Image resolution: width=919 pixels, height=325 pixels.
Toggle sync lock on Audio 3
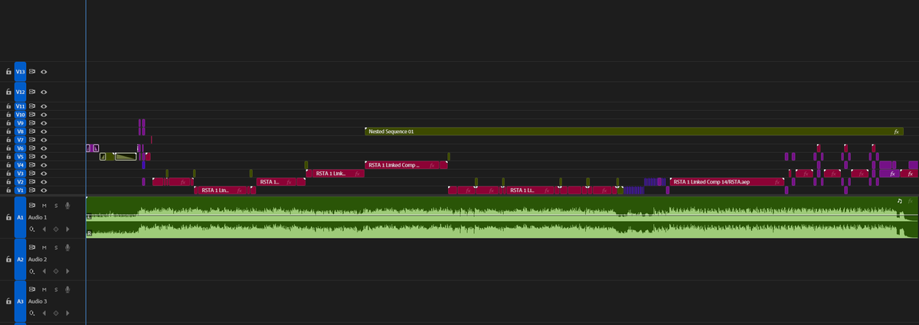coord(33,290)
